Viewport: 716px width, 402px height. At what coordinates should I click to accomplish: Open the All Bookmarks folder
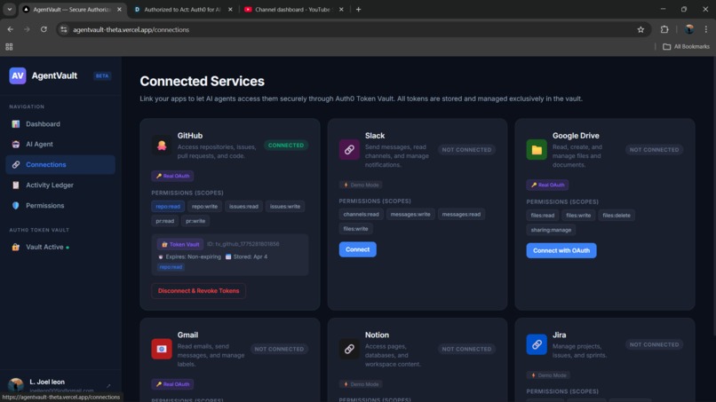(686, 46)
